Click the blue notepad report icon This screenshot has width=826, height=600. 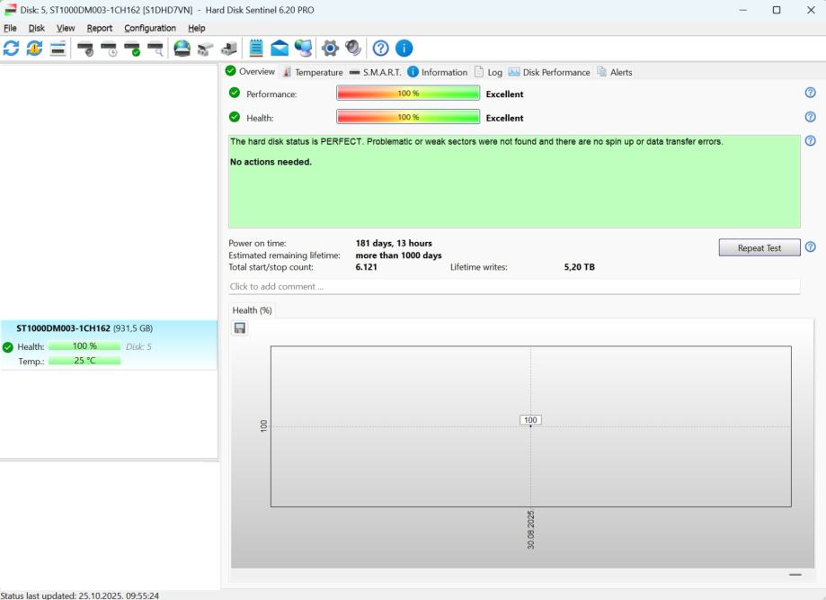point(256,49)
